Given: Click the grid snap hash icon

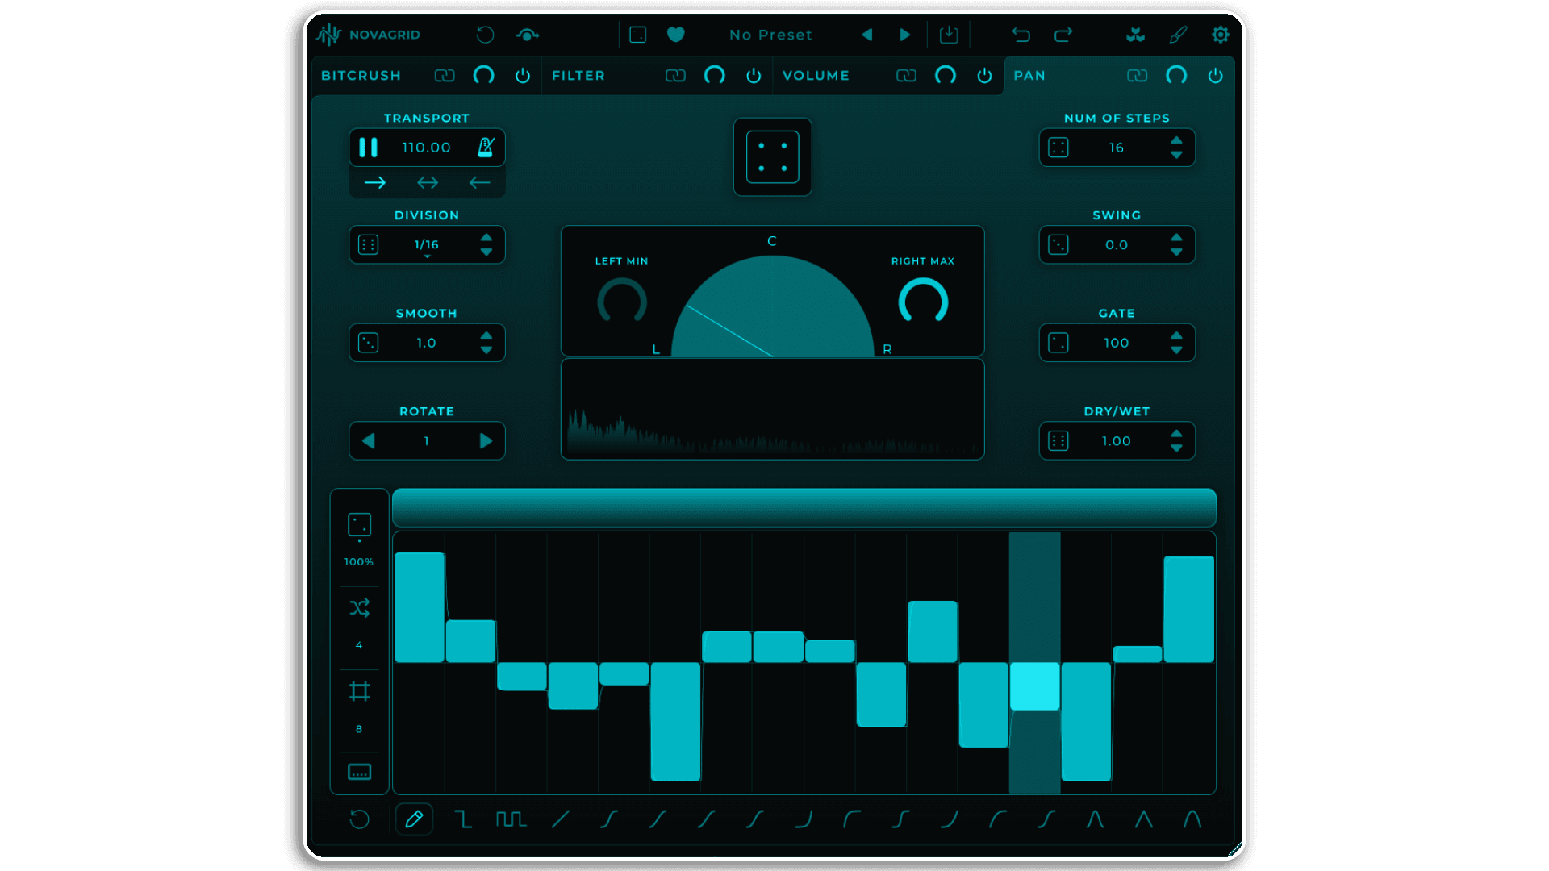Looking at the screenshot, I should (x=359, y=691).
